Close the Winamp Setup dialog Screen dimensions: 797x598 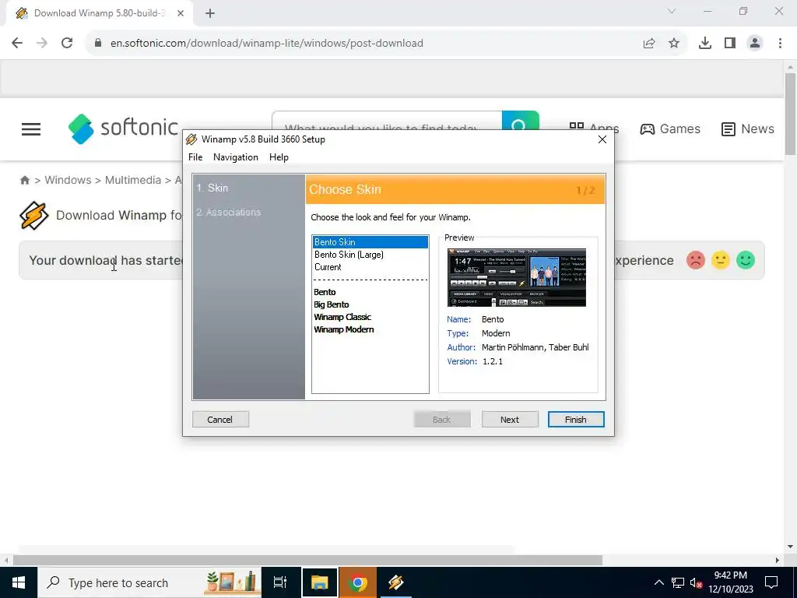click(602, 139)
